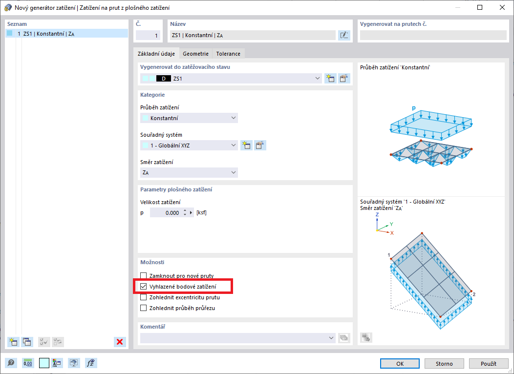Click the Vygenerovat na prutech č. field
The height and width of the screenshot is (374, 514).
tap(433, 35)
